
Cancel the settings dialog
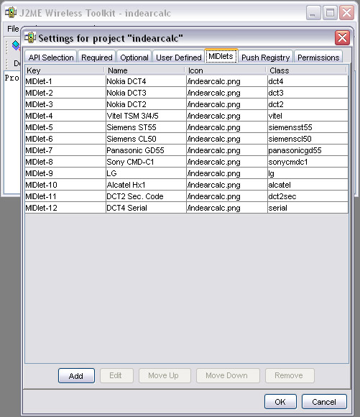click(324, 402)
